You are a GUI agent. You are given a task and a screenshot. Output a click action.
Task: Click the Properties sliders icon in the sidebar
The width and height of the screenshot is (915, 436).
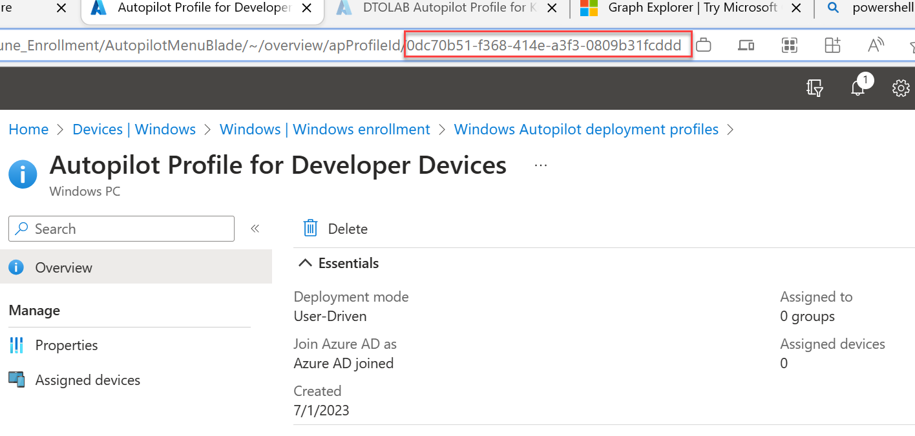tap(16, 345)
